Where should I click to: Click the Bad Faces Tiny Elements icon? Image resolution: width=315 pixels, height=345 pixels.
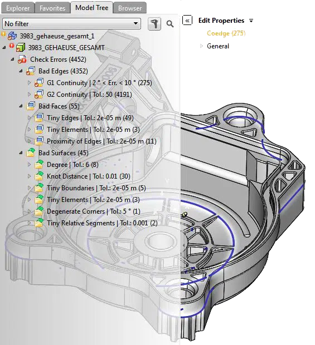point(39,129)
